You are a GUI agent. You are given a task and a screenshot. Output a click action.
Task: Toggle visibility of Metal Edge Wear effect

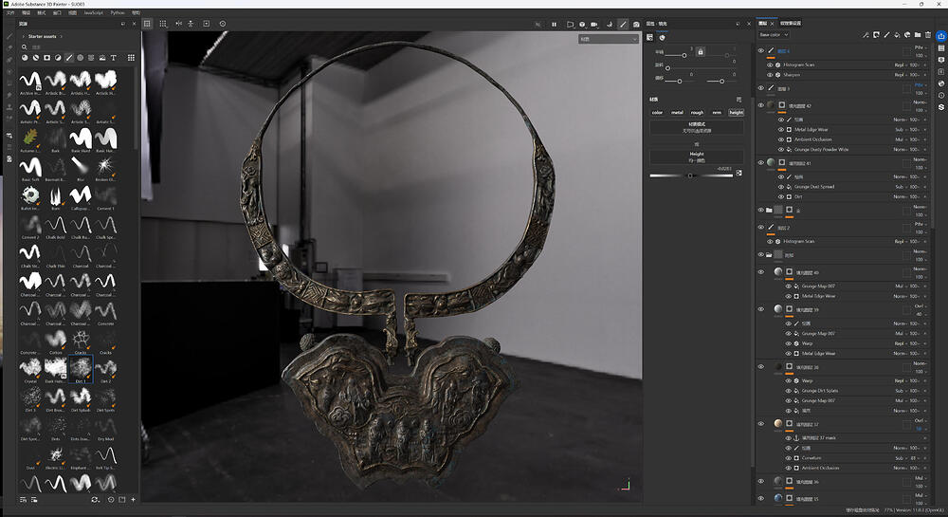point(781,129)
